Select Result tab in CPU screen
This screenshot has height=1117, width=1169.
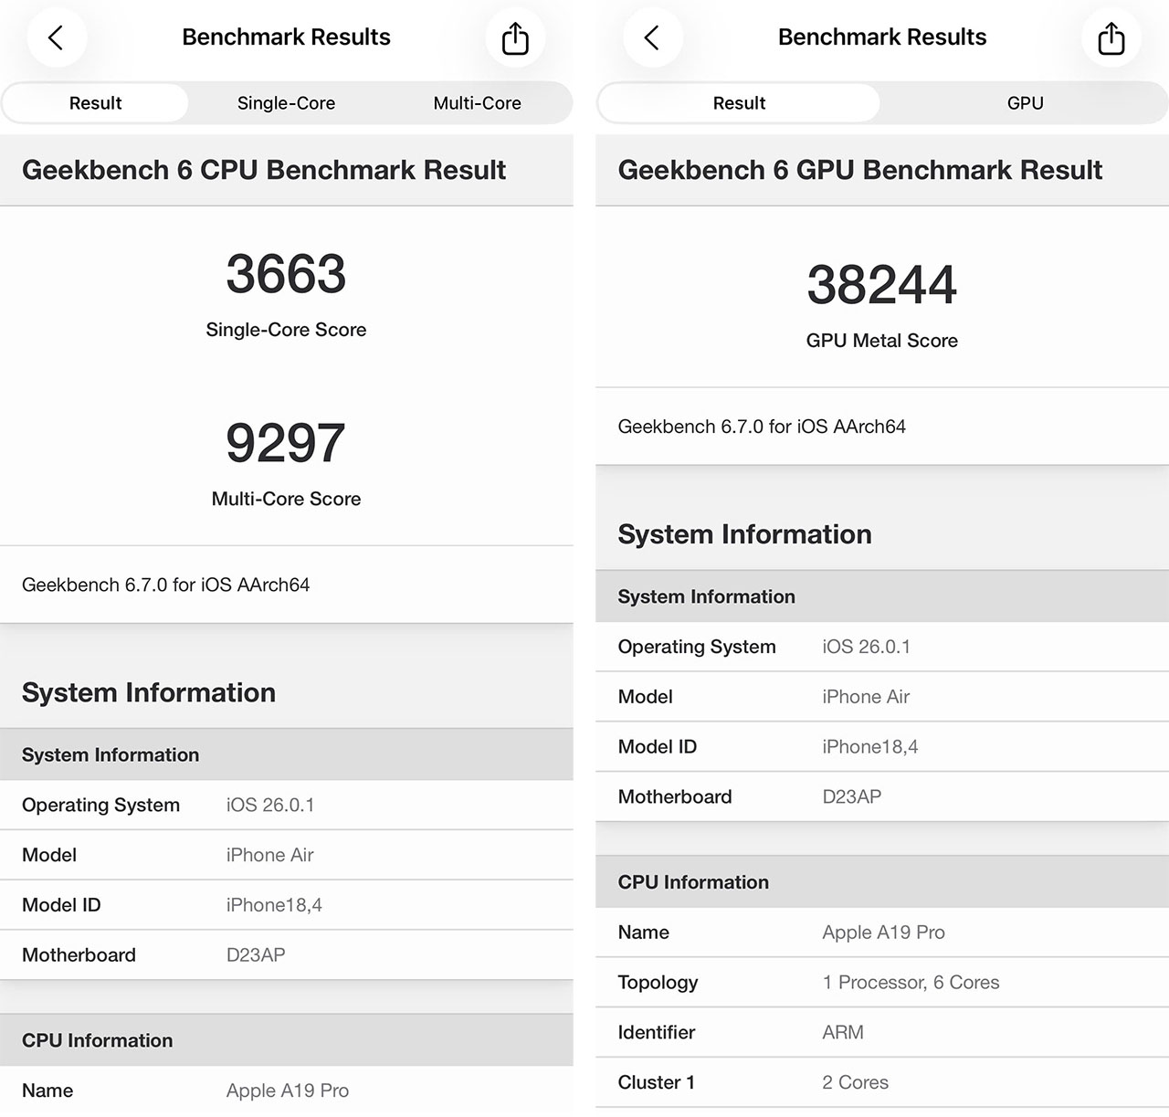tap(96, 103)
